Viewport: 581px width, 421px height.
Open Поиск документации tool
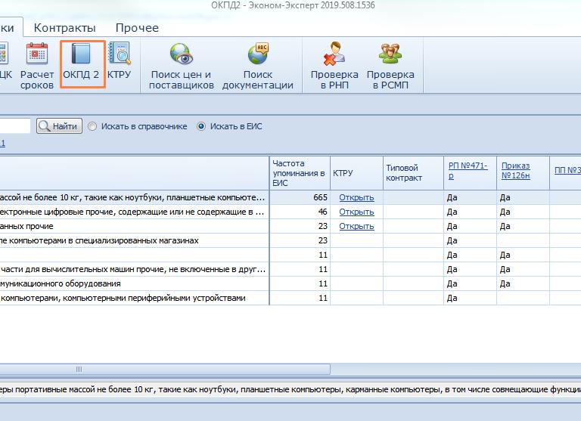click(x=258, y=66)
